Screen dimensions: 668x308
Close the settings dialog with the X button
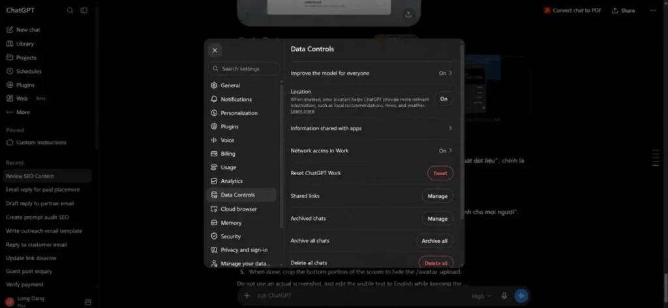[x=215, y=50]
